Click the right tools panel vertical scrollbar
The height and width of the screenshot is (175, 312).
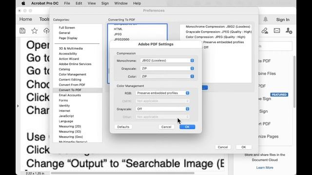294,82
